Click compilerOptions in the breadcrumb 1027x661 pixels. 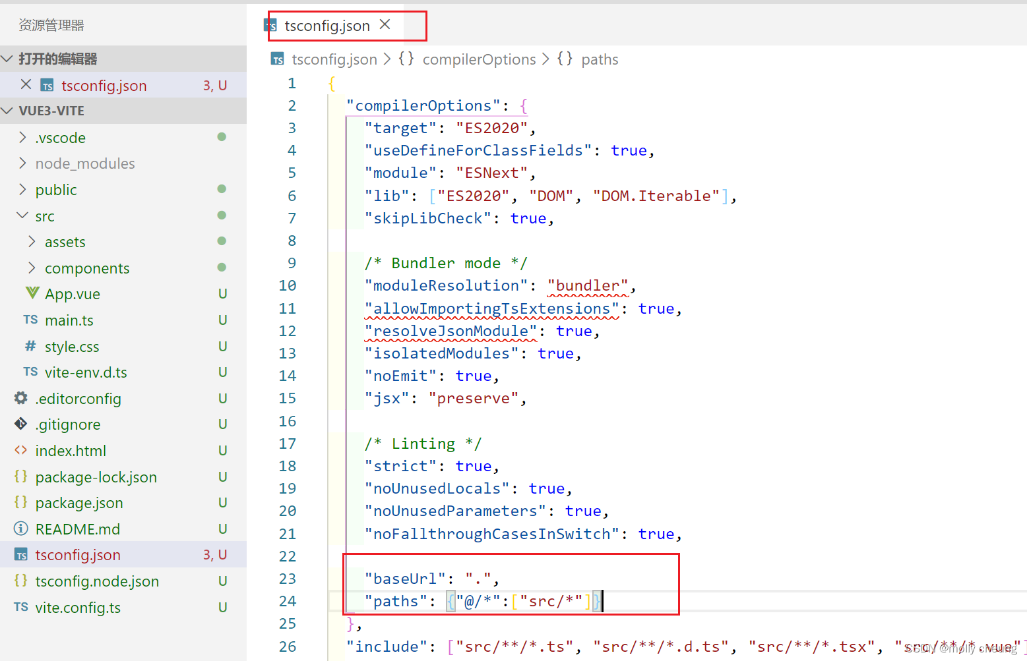pyautogui.click(x=479, y=59)
